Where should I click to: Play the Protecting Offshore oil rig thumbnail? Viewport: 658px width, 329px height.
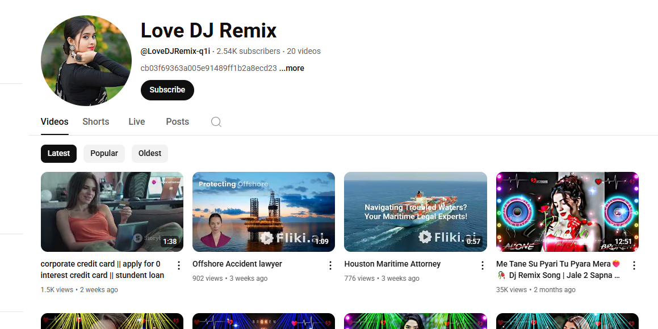263,212
